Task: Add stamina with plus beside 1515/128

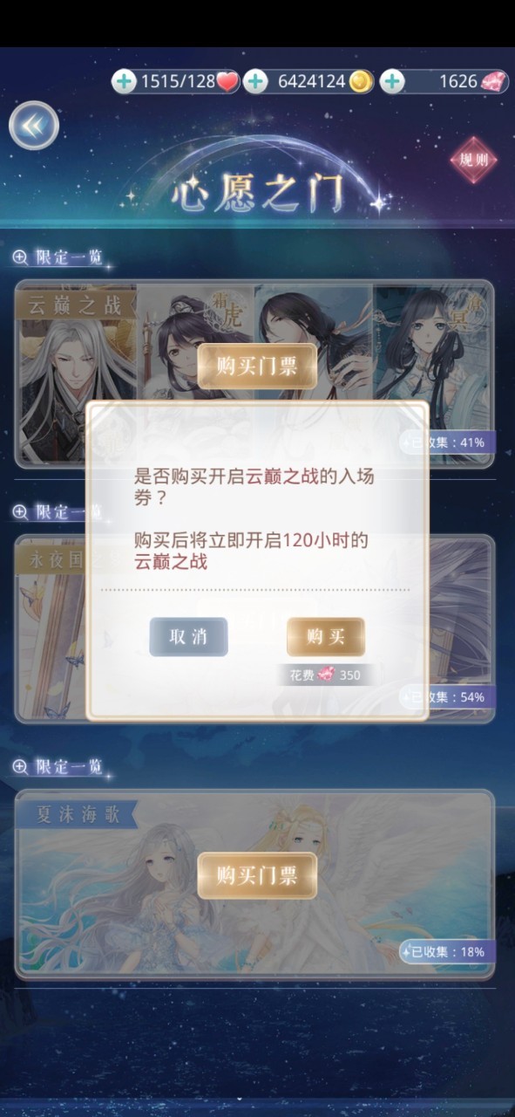Action: (125, 82)
